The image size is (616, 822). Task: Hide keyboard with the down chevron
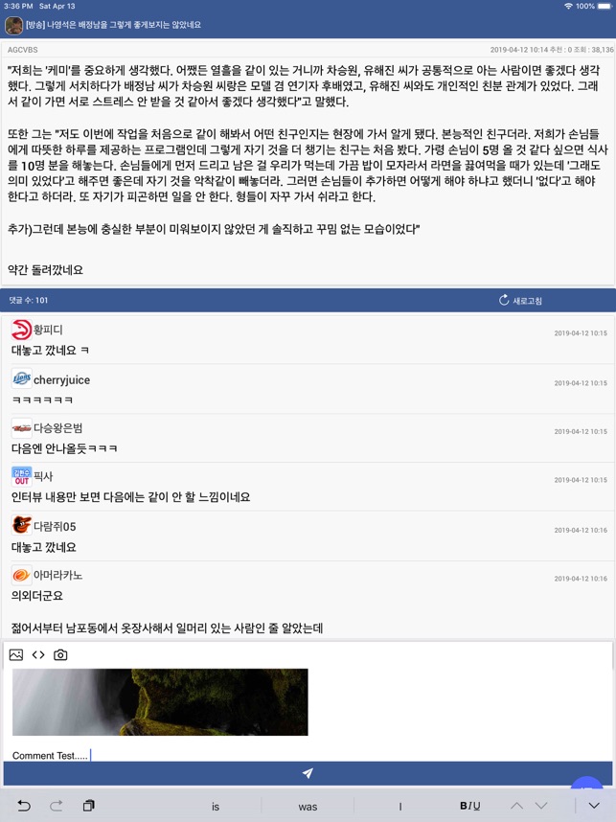coord(595,806)
